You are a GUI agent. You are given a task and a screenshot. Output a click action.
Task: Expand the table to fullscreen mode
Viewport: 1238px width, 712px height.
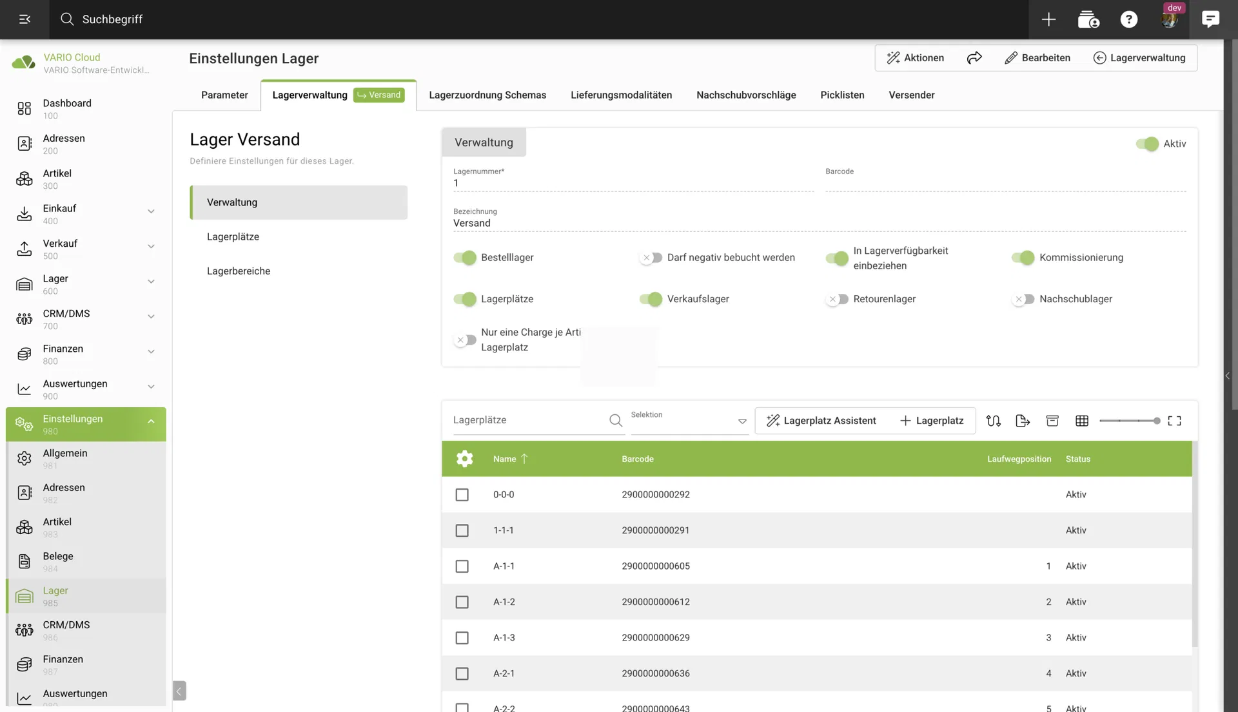(x=1175, y=420)
